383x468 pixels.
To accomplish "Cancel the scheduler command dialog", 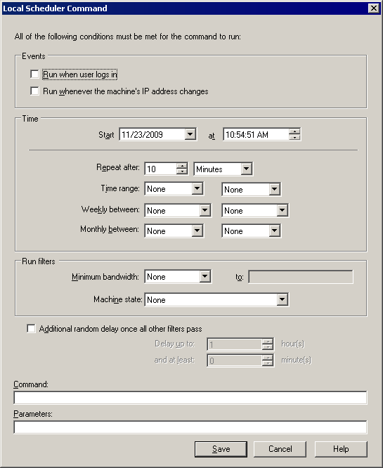I will tap(280, 449).
